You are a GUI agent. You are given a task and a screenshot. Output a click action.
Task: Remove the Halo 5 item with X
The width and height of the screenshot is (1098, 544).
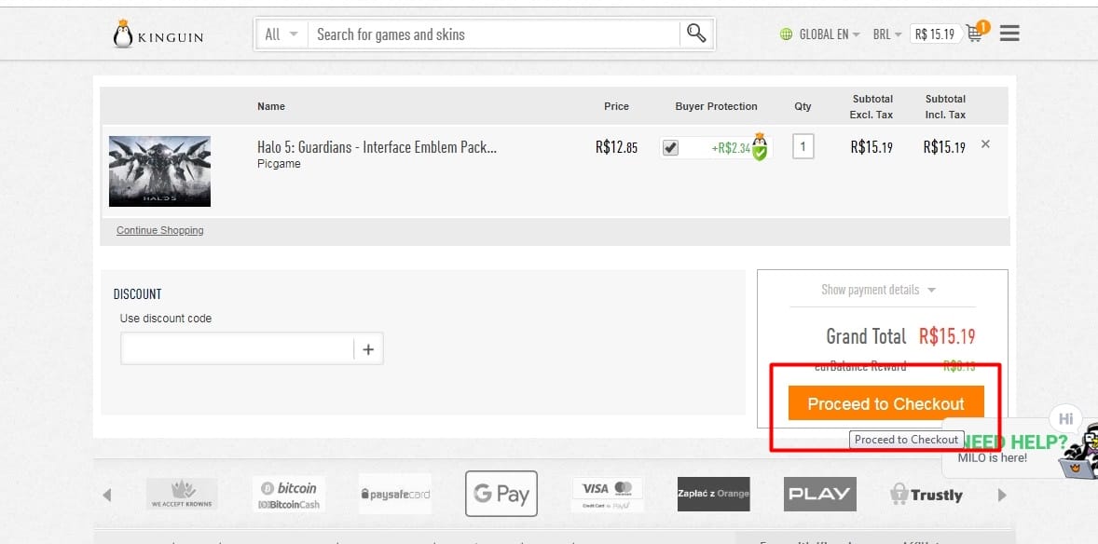click(x=985, y=143)
